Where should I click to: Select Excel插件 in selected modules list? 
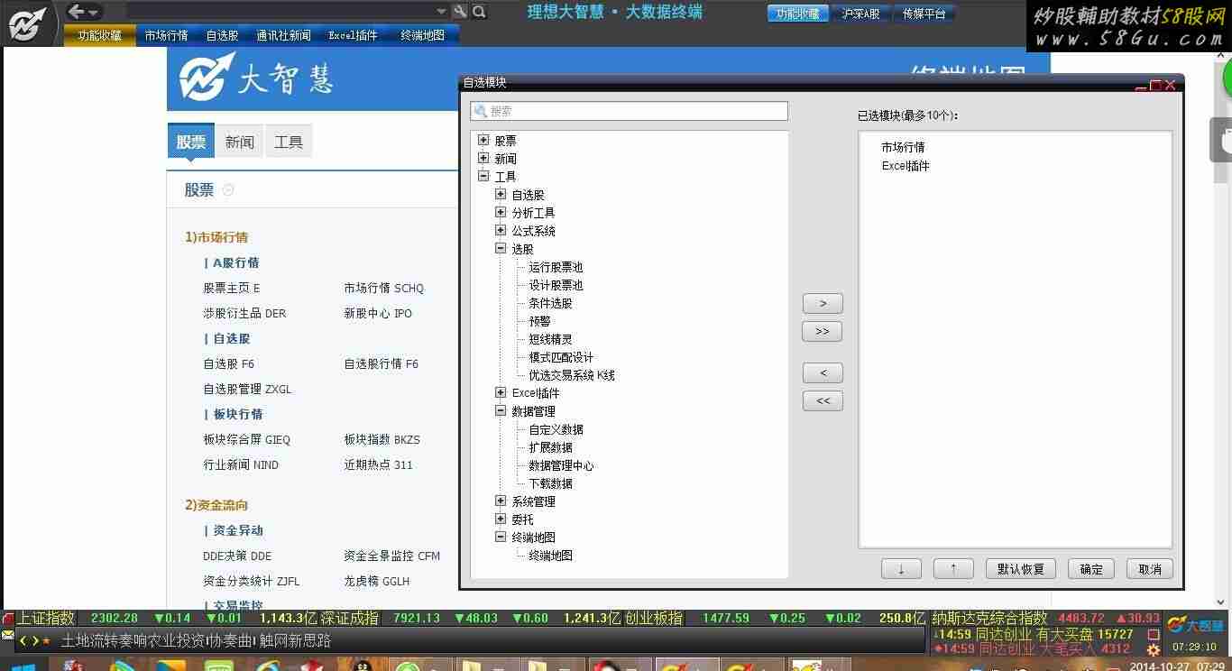point(906,166)
